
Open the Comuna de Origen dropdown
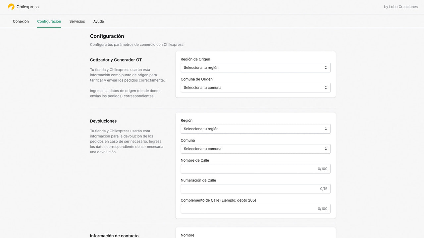tap(255, 87)
